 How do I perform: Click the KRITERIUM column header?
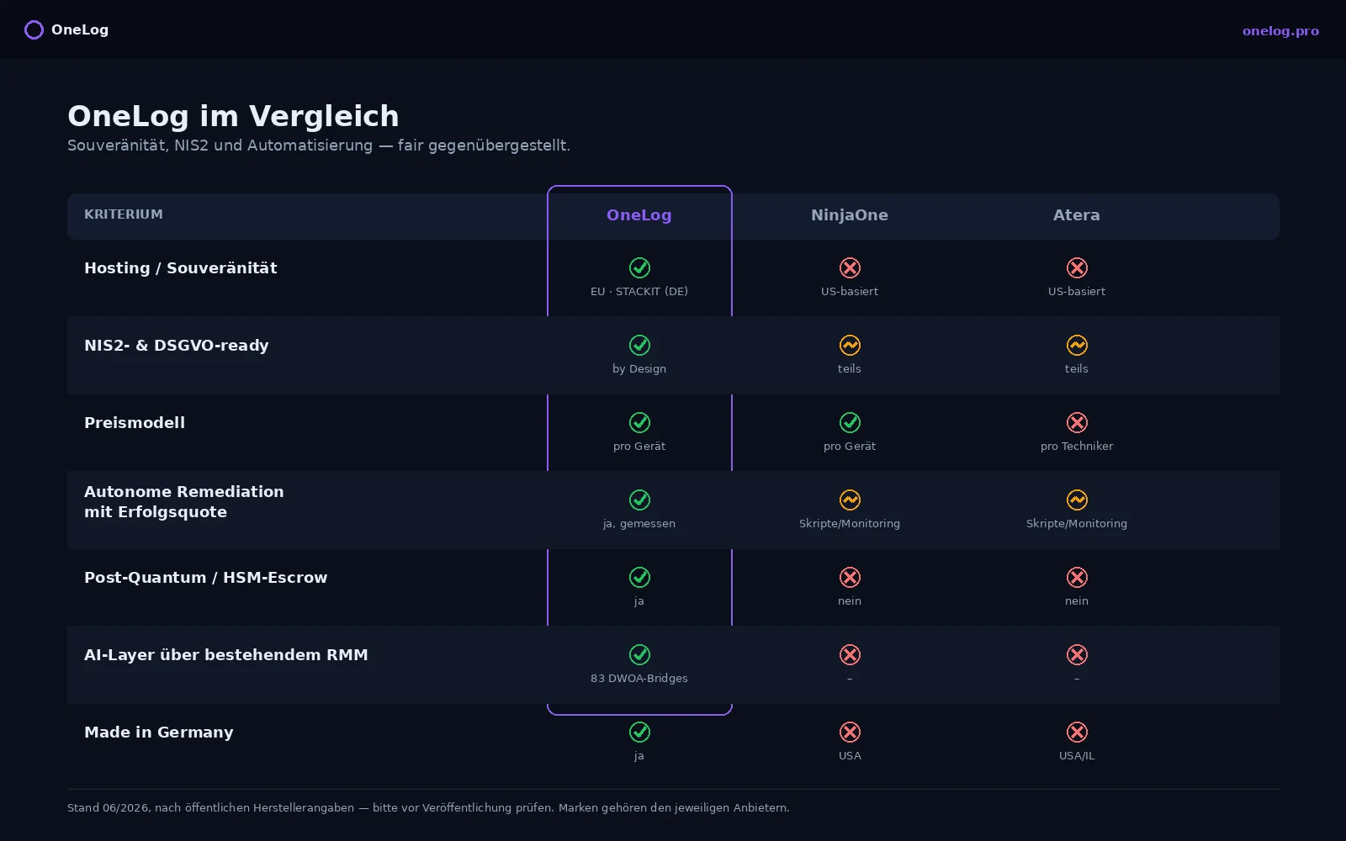point(124,214)
